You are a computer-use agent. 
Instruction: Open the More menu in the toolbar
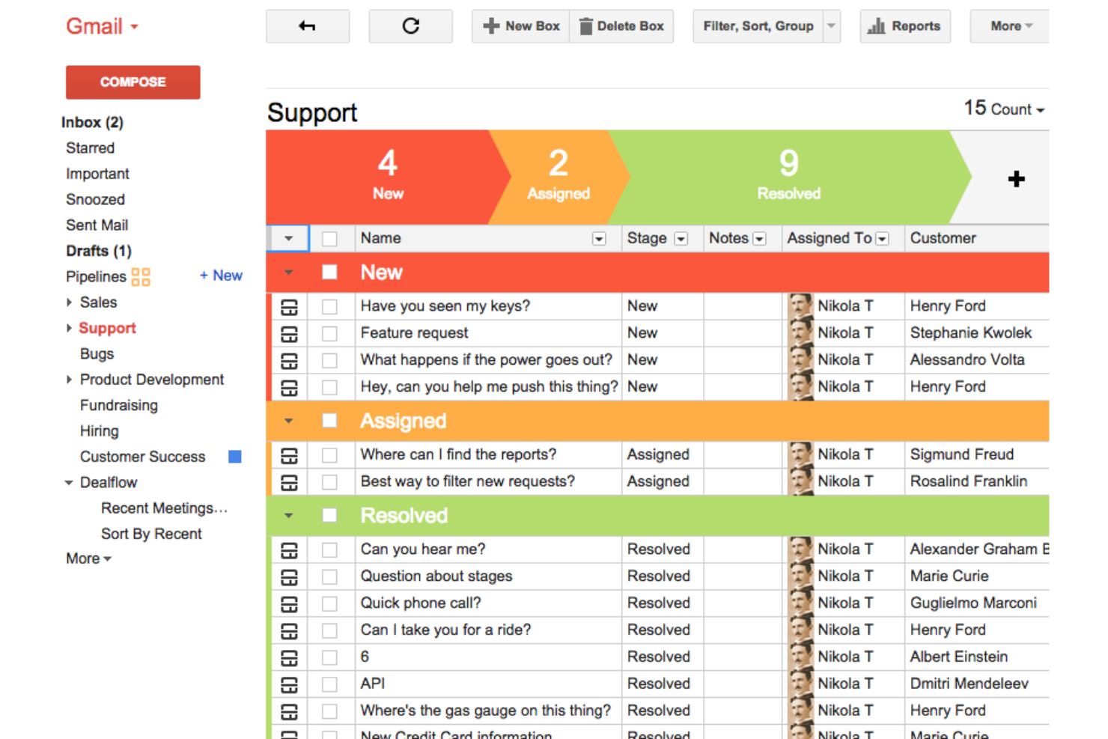point(1008,25)
